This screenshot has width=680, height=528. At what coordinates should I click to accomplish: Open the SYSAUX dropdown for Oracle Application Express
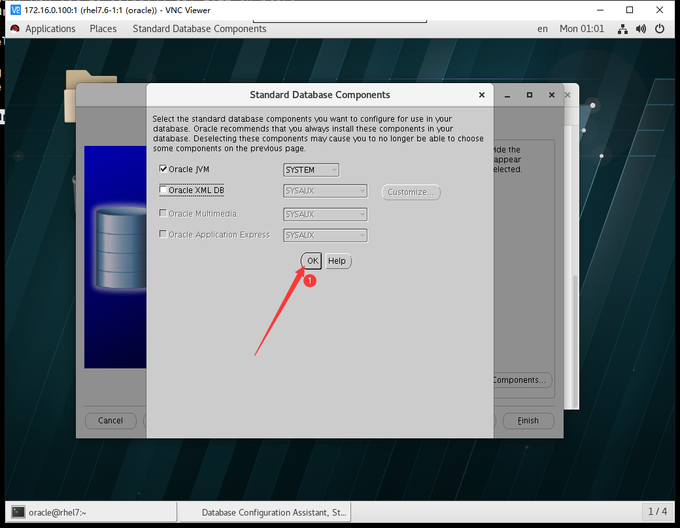coord(325,235)
